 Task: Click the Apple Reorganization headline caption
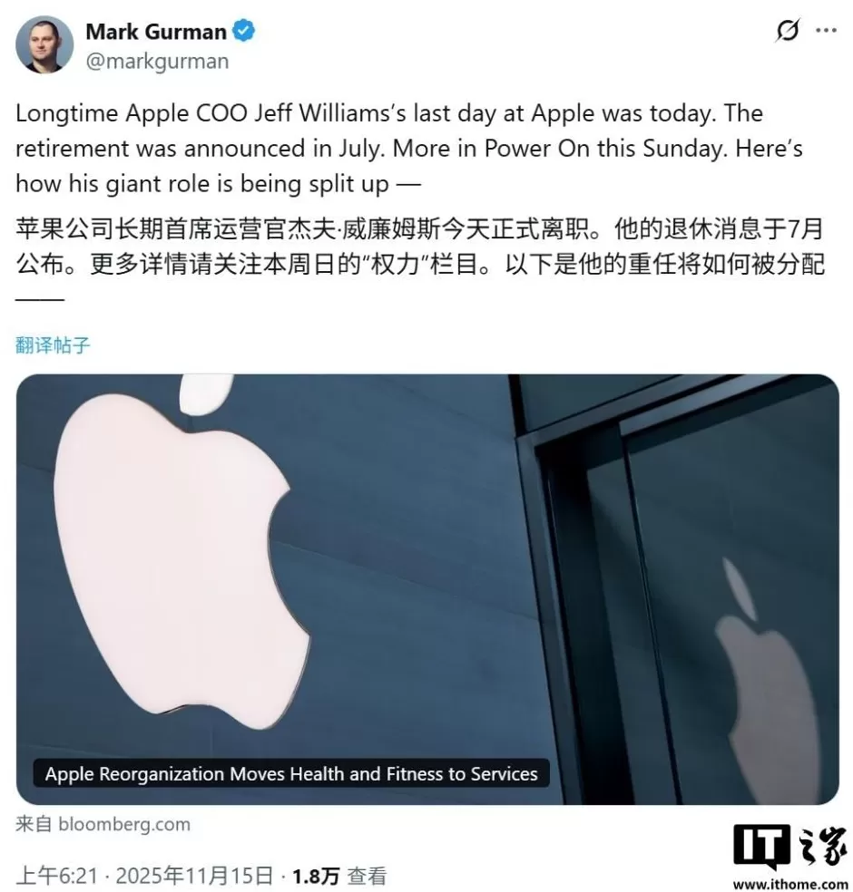(291, 773)
